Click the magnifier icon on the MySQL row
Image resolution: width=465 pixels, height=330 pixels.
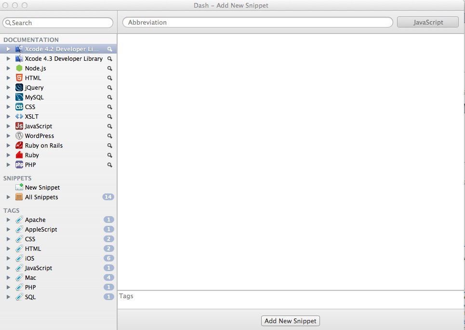pyautogui.click(x=110, y=97)
